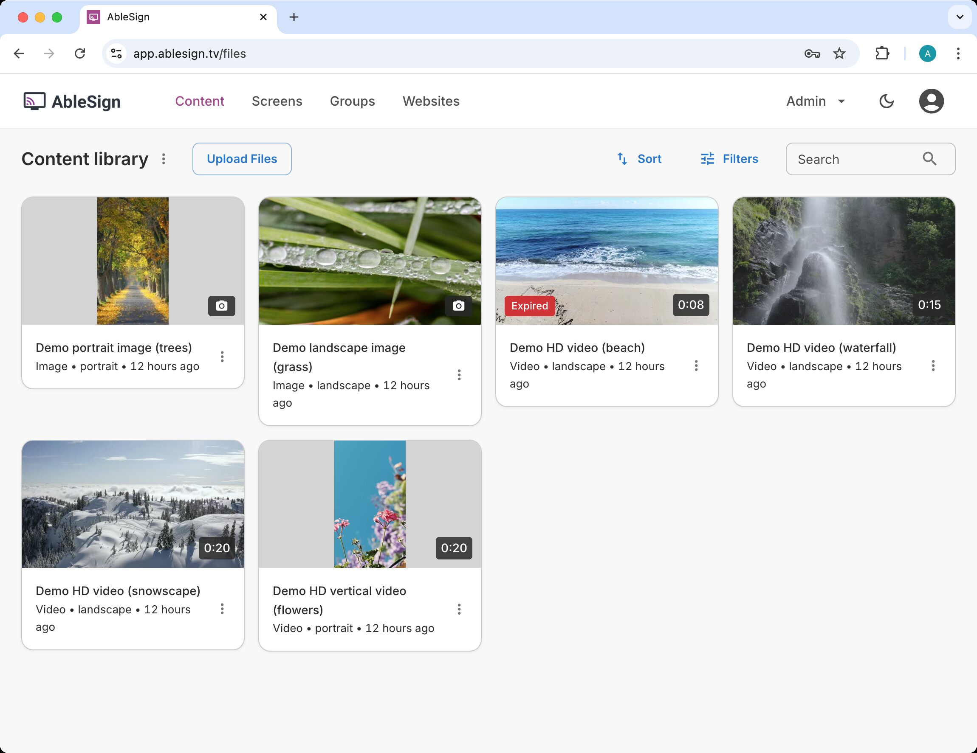Open the Websites tab
Image resolution: width=977 pixels, height=753 pixels.
pyautogui.click(x=431, y=101)
